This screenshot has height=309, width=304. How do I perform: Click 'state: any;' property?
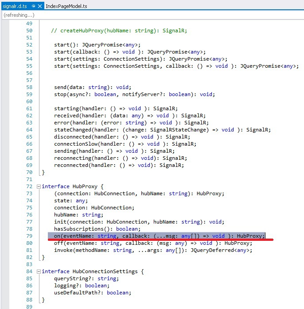tap(71, 201)
